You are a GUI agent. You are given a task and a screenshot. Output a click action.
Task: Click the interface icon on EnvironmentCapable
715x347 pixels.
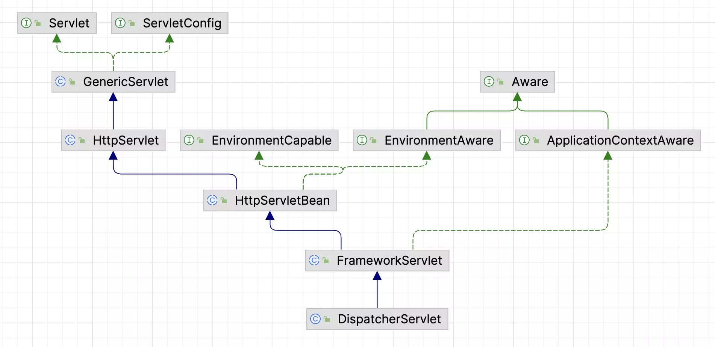pyautogui.click(x=189, y=140)
